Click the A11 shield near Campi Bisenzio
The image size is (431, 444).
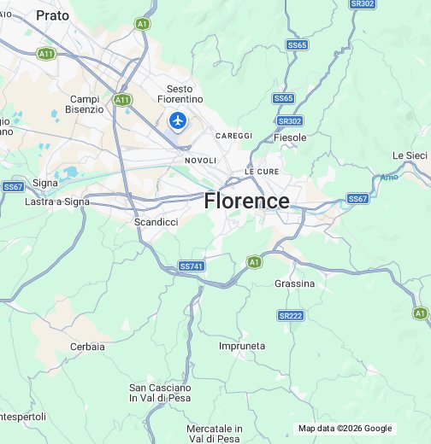pyautogui.click(x=122, y=100)
